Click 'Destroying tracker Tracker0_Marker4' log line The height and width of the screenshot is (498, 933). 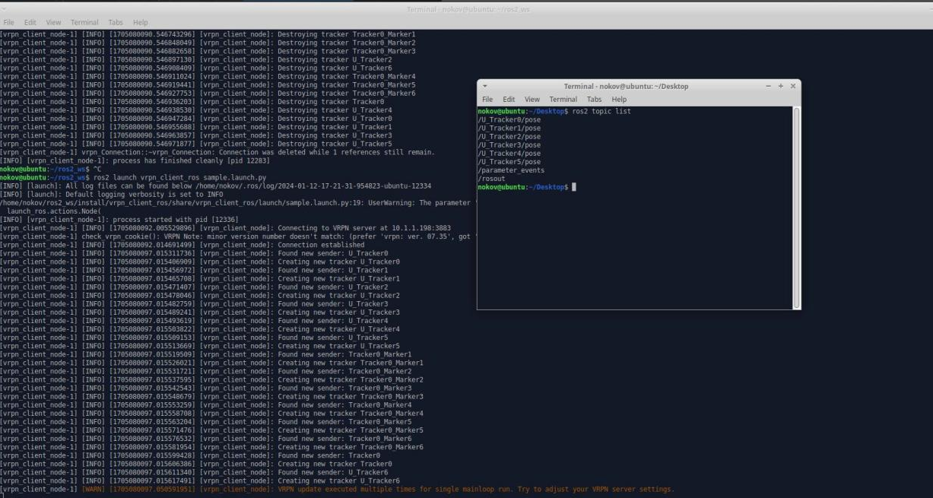pos(208,76)
